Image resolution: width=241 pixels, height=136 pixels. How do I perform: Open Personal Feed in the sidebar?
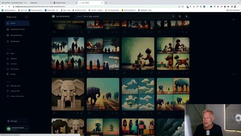17,35
